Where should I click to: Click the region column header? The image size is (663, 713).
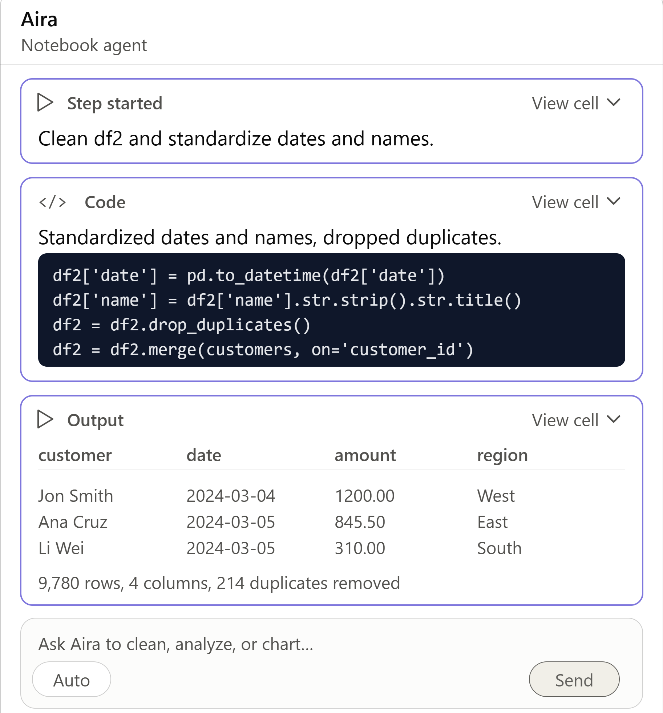[502, 455]
